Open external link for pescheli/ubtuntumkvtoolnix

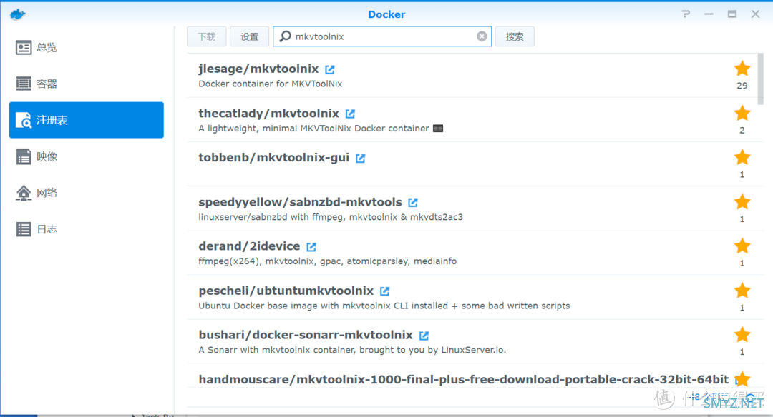[384, 291]
